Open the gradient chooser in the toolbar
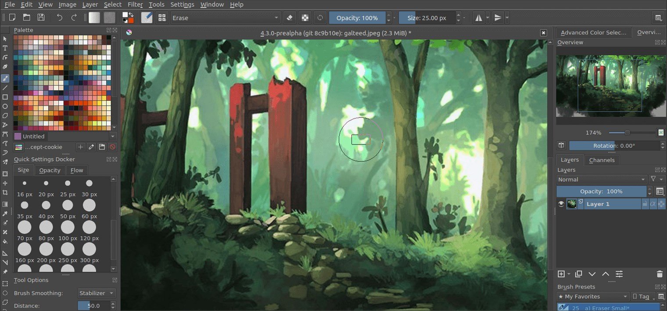 pyautogui.click(x=94, y=18)
